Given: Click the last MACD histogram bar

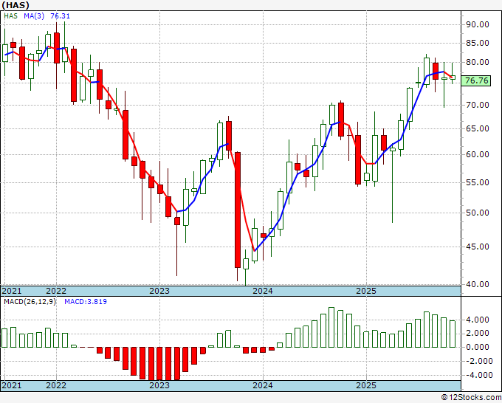Looking at the screenshot, I should coord(453,334).
